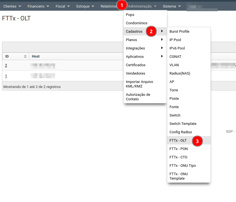Image resolution: width=236 pixels, height=202 pixels.
Task: Select the Radius(NAS) entry
Action: (x=180, y=73)
